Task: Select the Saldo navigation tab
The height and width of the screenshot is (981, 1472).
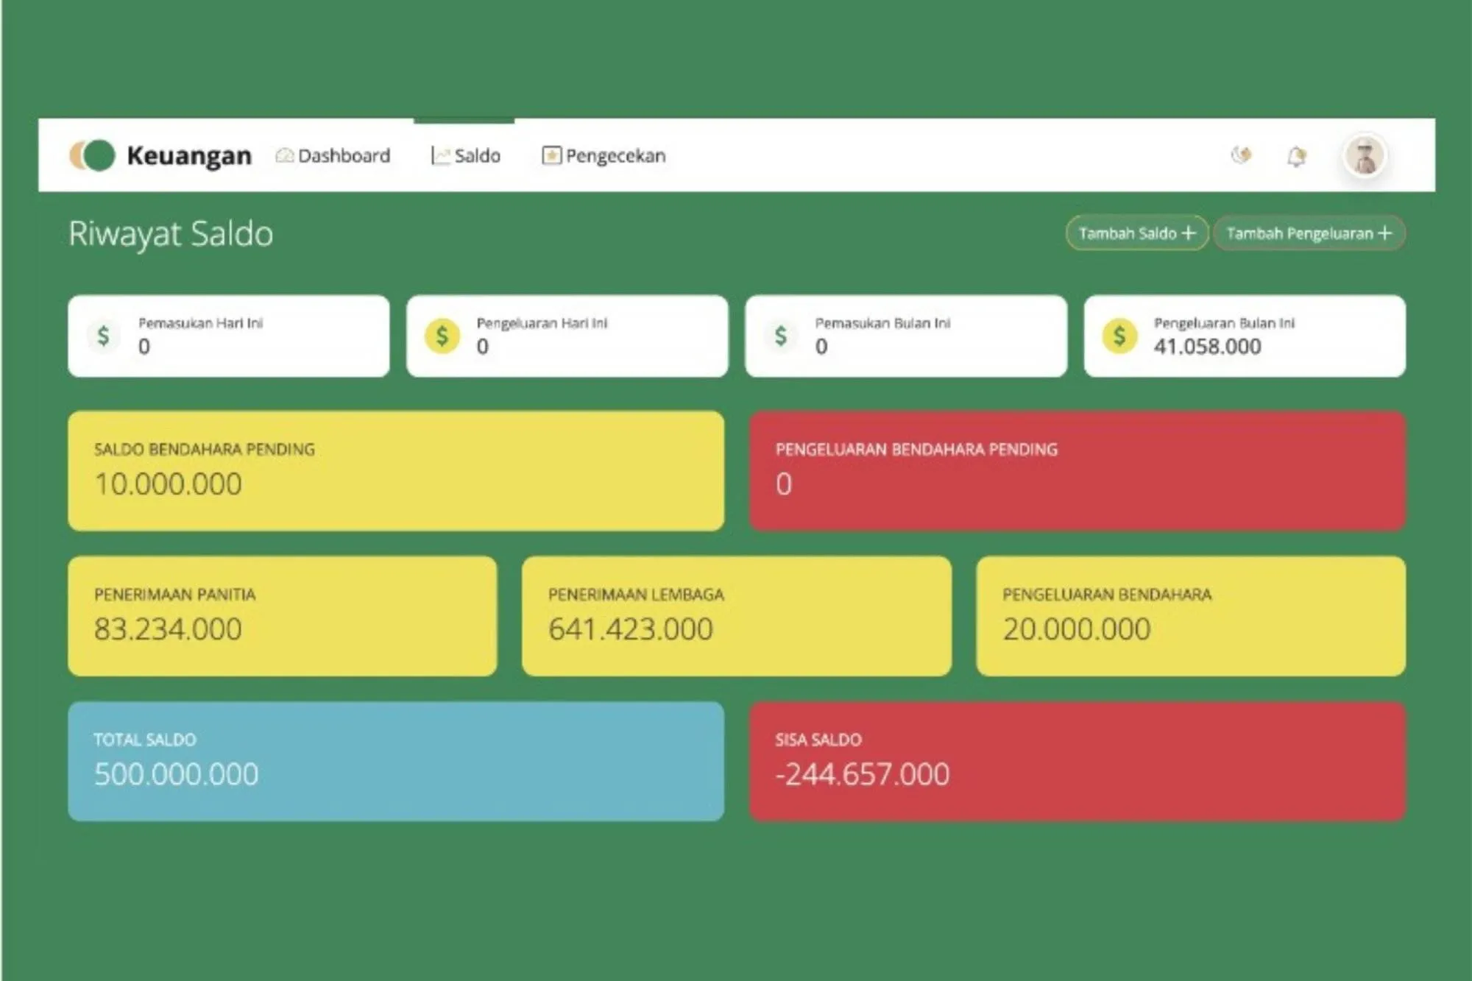Action: (x=476, y=155)
